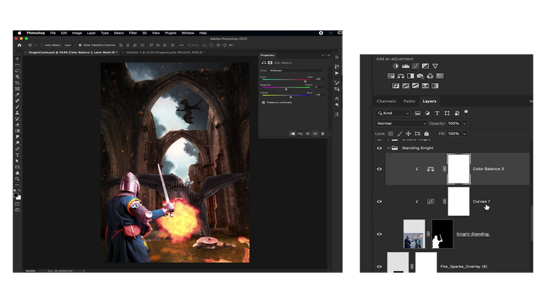Add a Levels adjustment from the adjustments panel

(405, 66)
